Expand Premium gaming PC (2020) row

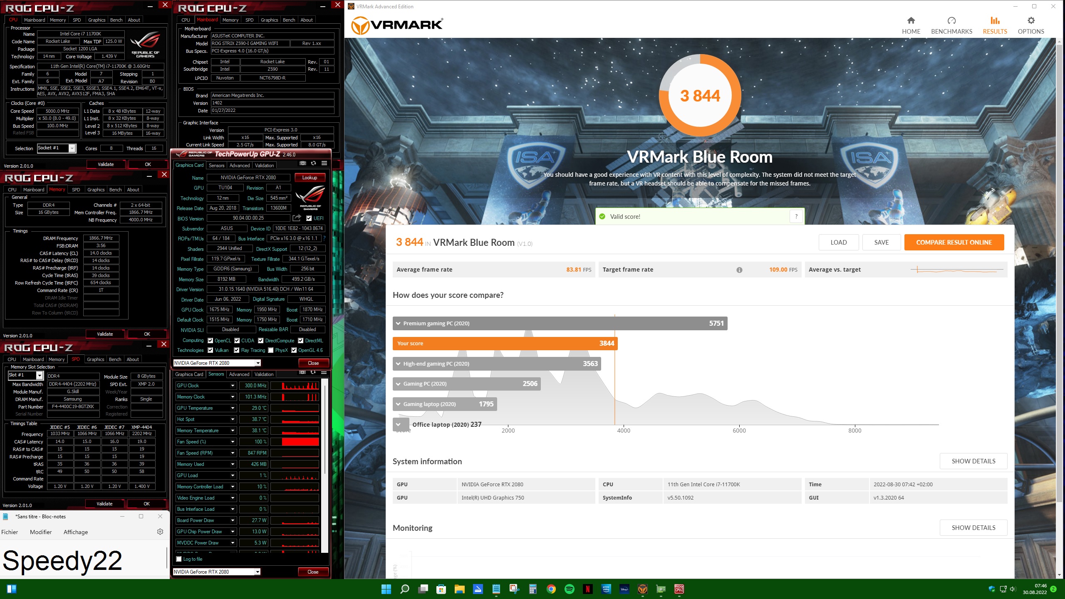pyautogui.click(x=560, y=323)
